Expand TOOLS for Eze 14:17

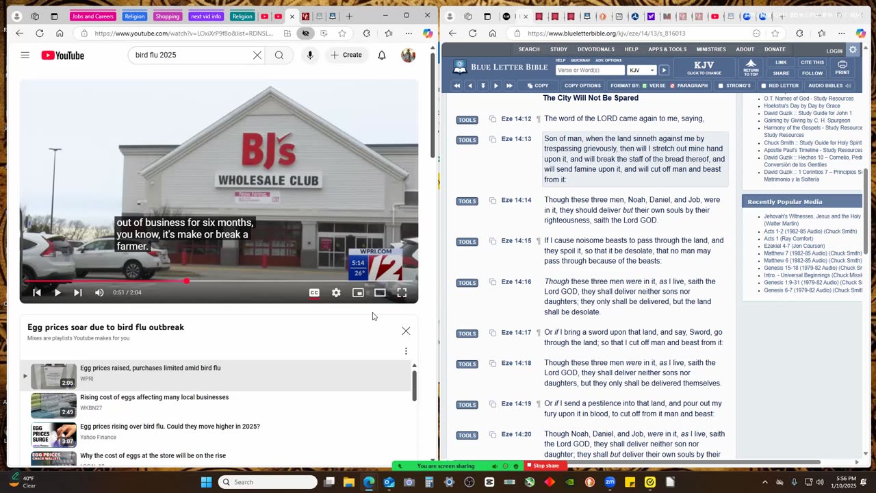tap(467, 333)
